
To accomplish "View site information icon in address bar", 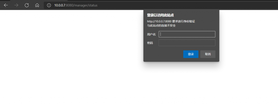I will click(49, 5).
